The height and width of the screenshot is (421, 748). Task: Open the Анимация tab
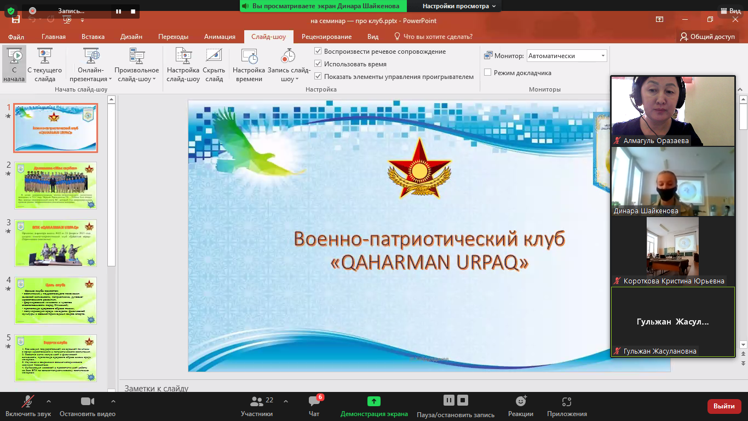[x=220, y=37]
